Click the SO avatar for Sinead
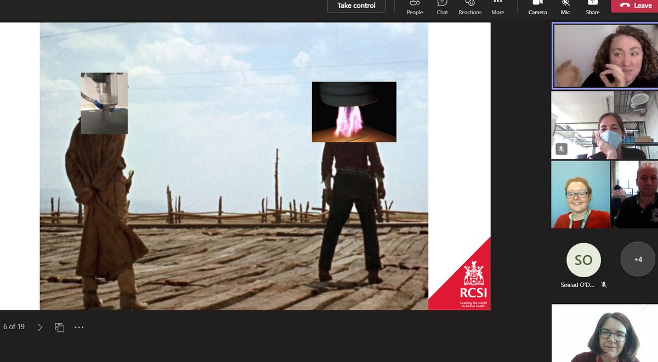The height and width of the screenshot is (362, 658). pos(583,260)
